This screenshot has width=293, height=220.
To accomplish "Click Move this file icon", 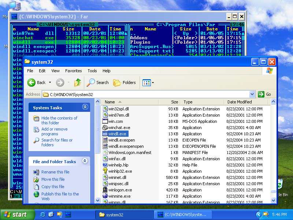I will [x=36, y=179].
